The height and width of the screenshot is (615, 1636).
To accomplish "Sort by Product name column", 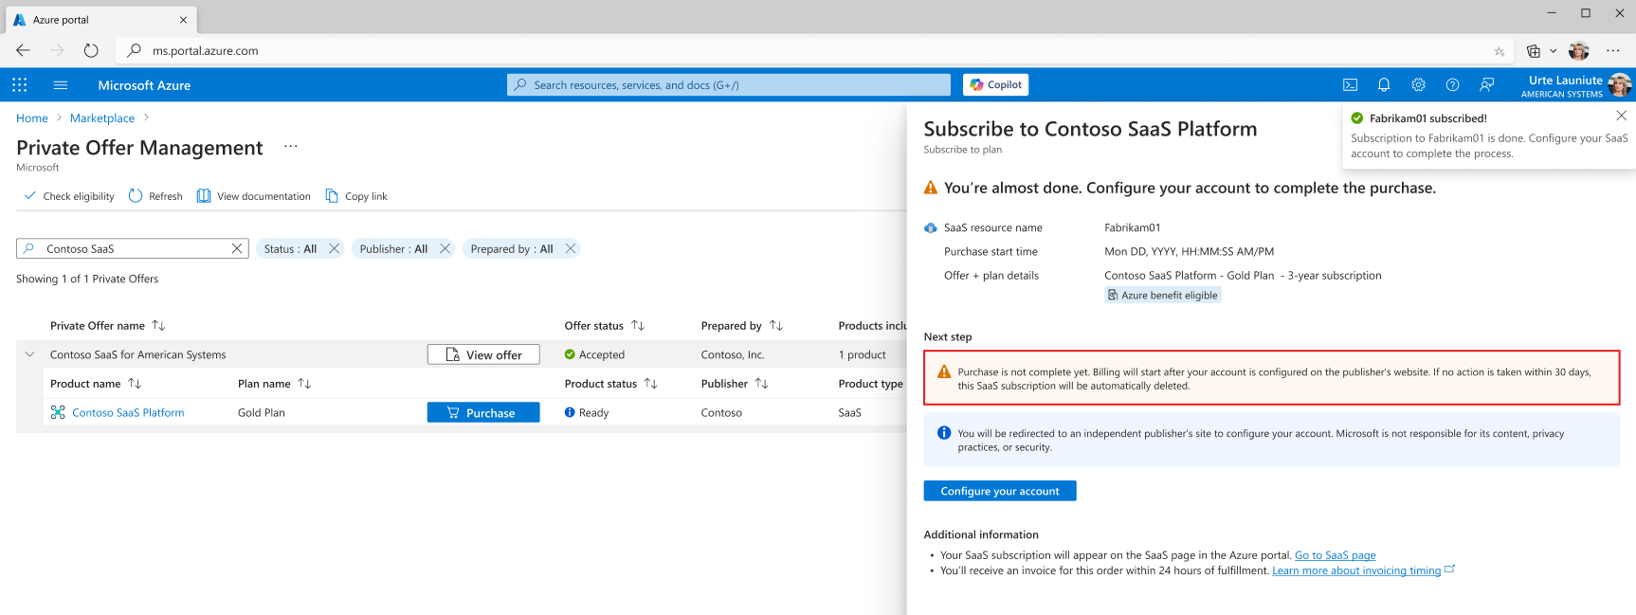I will (x=135, y=383).
